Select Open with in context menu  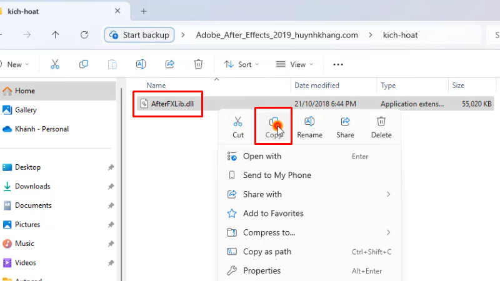point(309,156)
